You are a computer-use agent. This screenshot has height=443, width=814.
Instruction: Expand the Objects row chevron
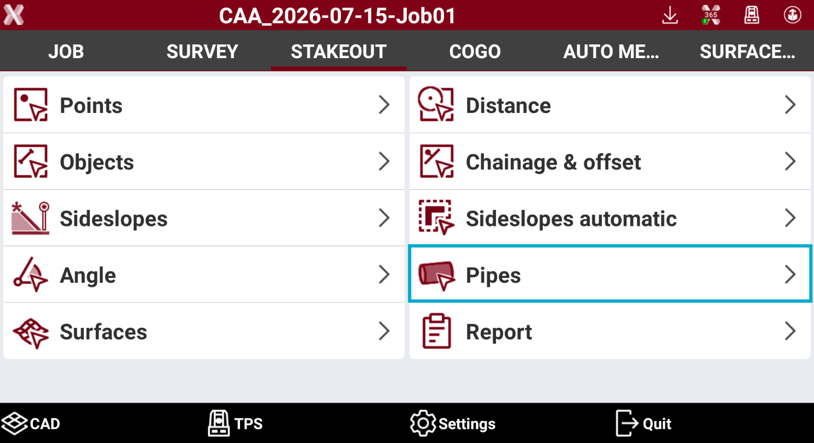point(384,162)
